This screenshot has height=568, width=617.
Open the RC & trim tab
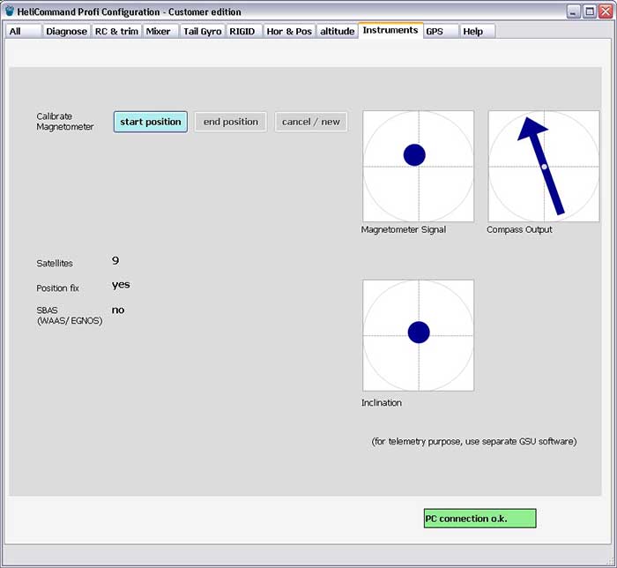tap(116, 31)
